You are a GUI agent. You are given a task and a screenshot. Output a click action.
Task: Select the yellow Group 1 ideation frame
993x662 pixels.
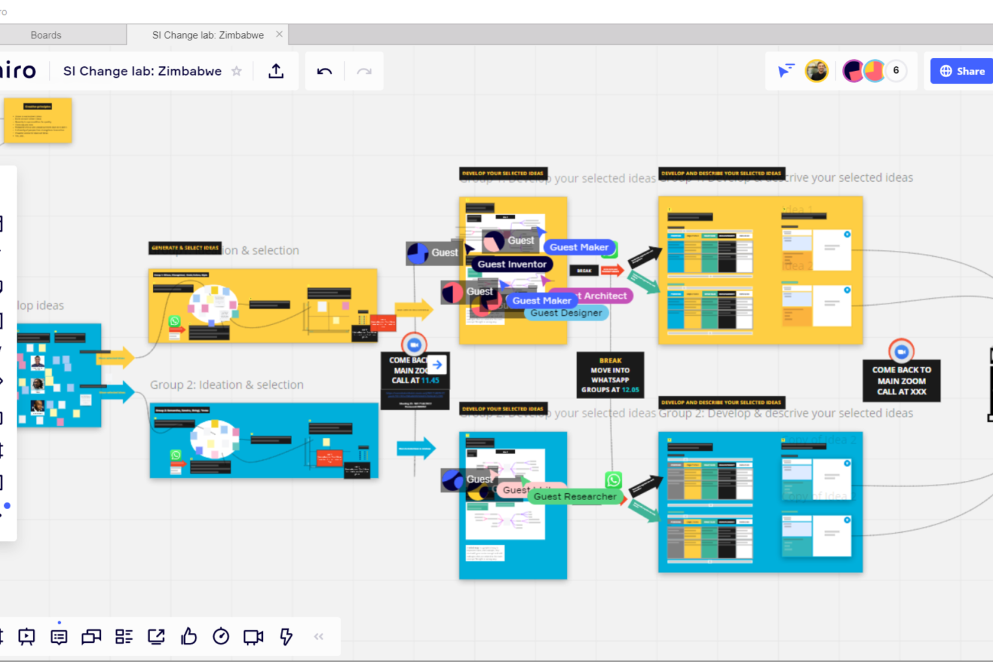[263, 306]
